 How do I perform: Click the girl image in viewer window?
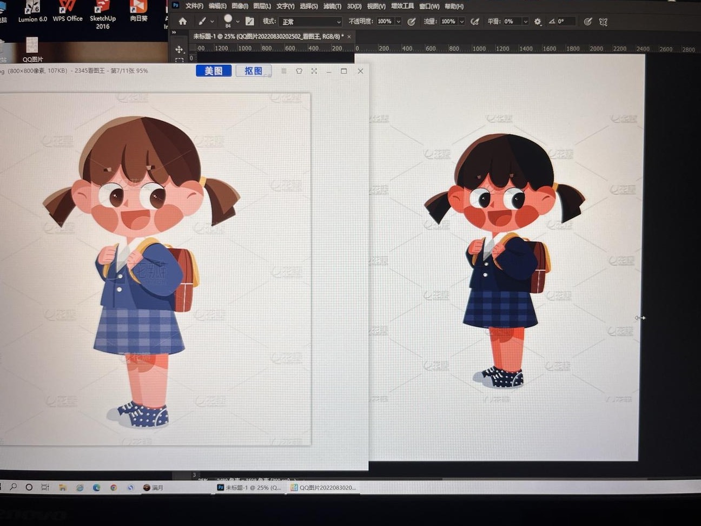click(155, 269)
